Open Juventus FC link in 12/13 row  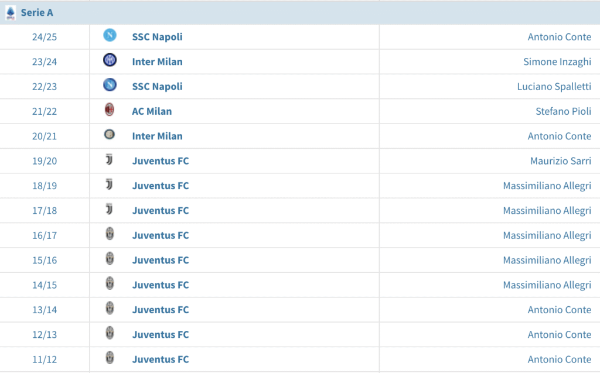[161, 335]
